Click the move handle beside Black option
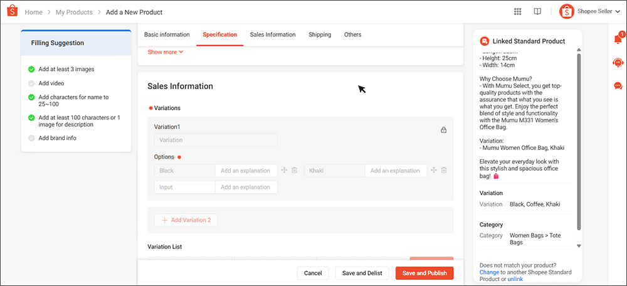 [284, 171]
